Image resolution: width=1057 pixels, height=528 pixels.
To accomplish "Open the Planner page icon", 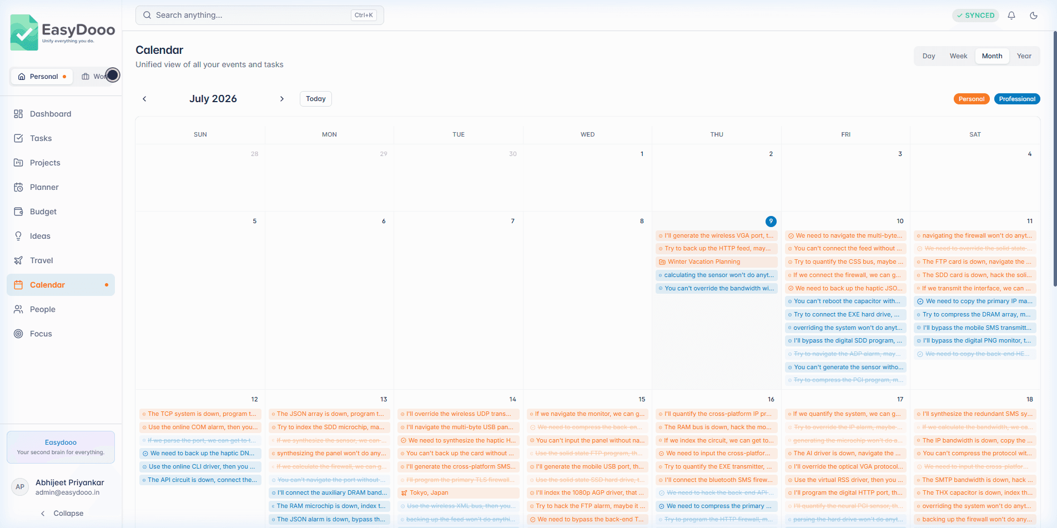I will click(18, 187).
